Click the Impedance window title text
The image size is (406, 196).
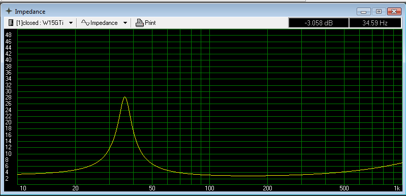point(30,12)
